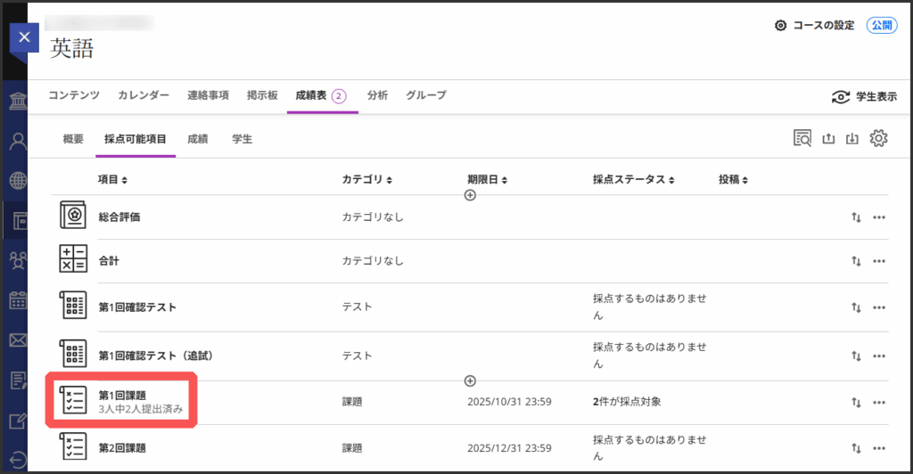The image size is (913, 474).
Task: Close the course panel with X button
Action: 24,38
